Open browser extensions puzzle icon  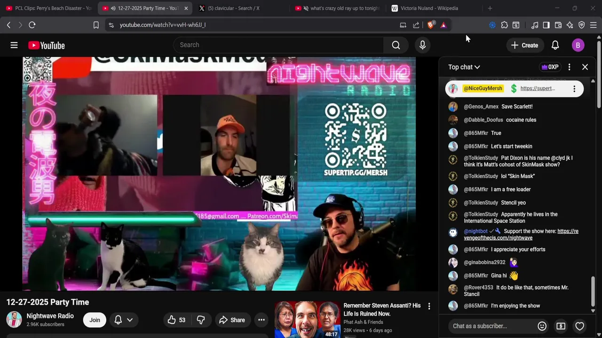[x=504, y=25]
